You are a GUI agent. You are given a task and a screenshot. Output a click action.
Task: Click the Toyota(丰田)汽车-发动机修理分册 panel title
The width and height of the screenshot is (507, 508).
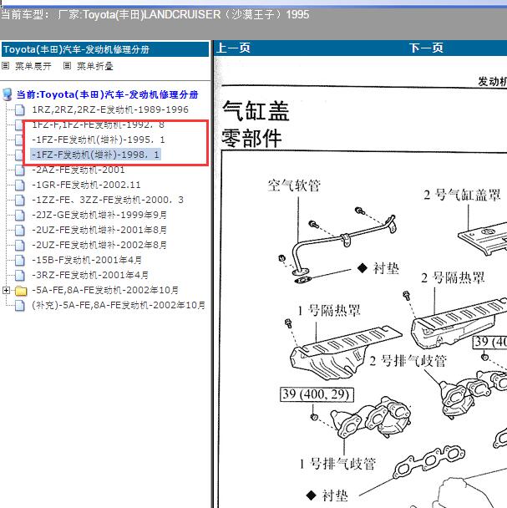click(x=77, y=49)
